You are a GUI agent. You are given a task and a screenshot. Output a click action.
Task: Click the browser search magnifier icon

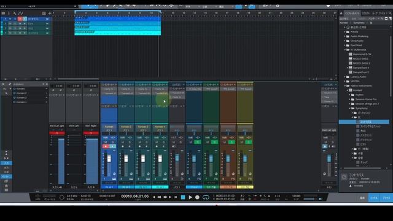390,14
